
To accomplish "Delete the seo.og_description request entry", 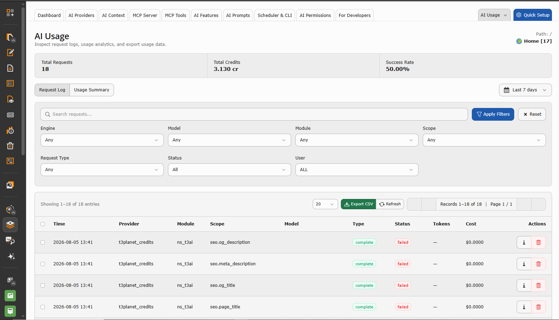I will tap(539, 242).
